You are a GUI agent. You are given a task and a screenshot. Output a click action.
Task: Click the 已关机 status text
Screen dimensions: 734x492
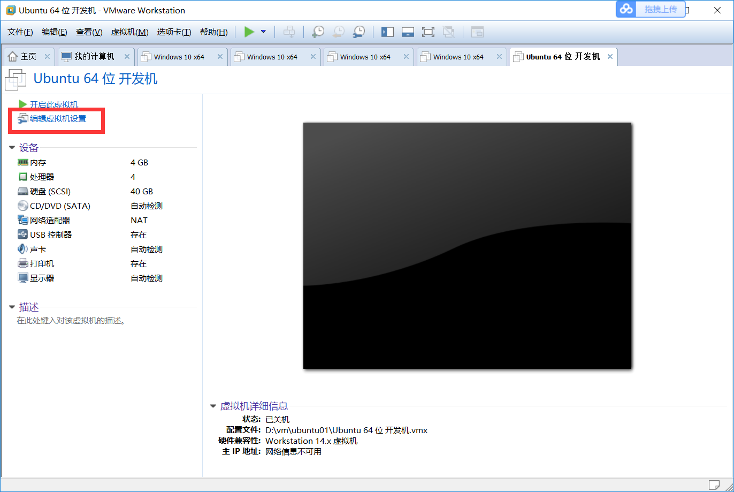(277, 419)
